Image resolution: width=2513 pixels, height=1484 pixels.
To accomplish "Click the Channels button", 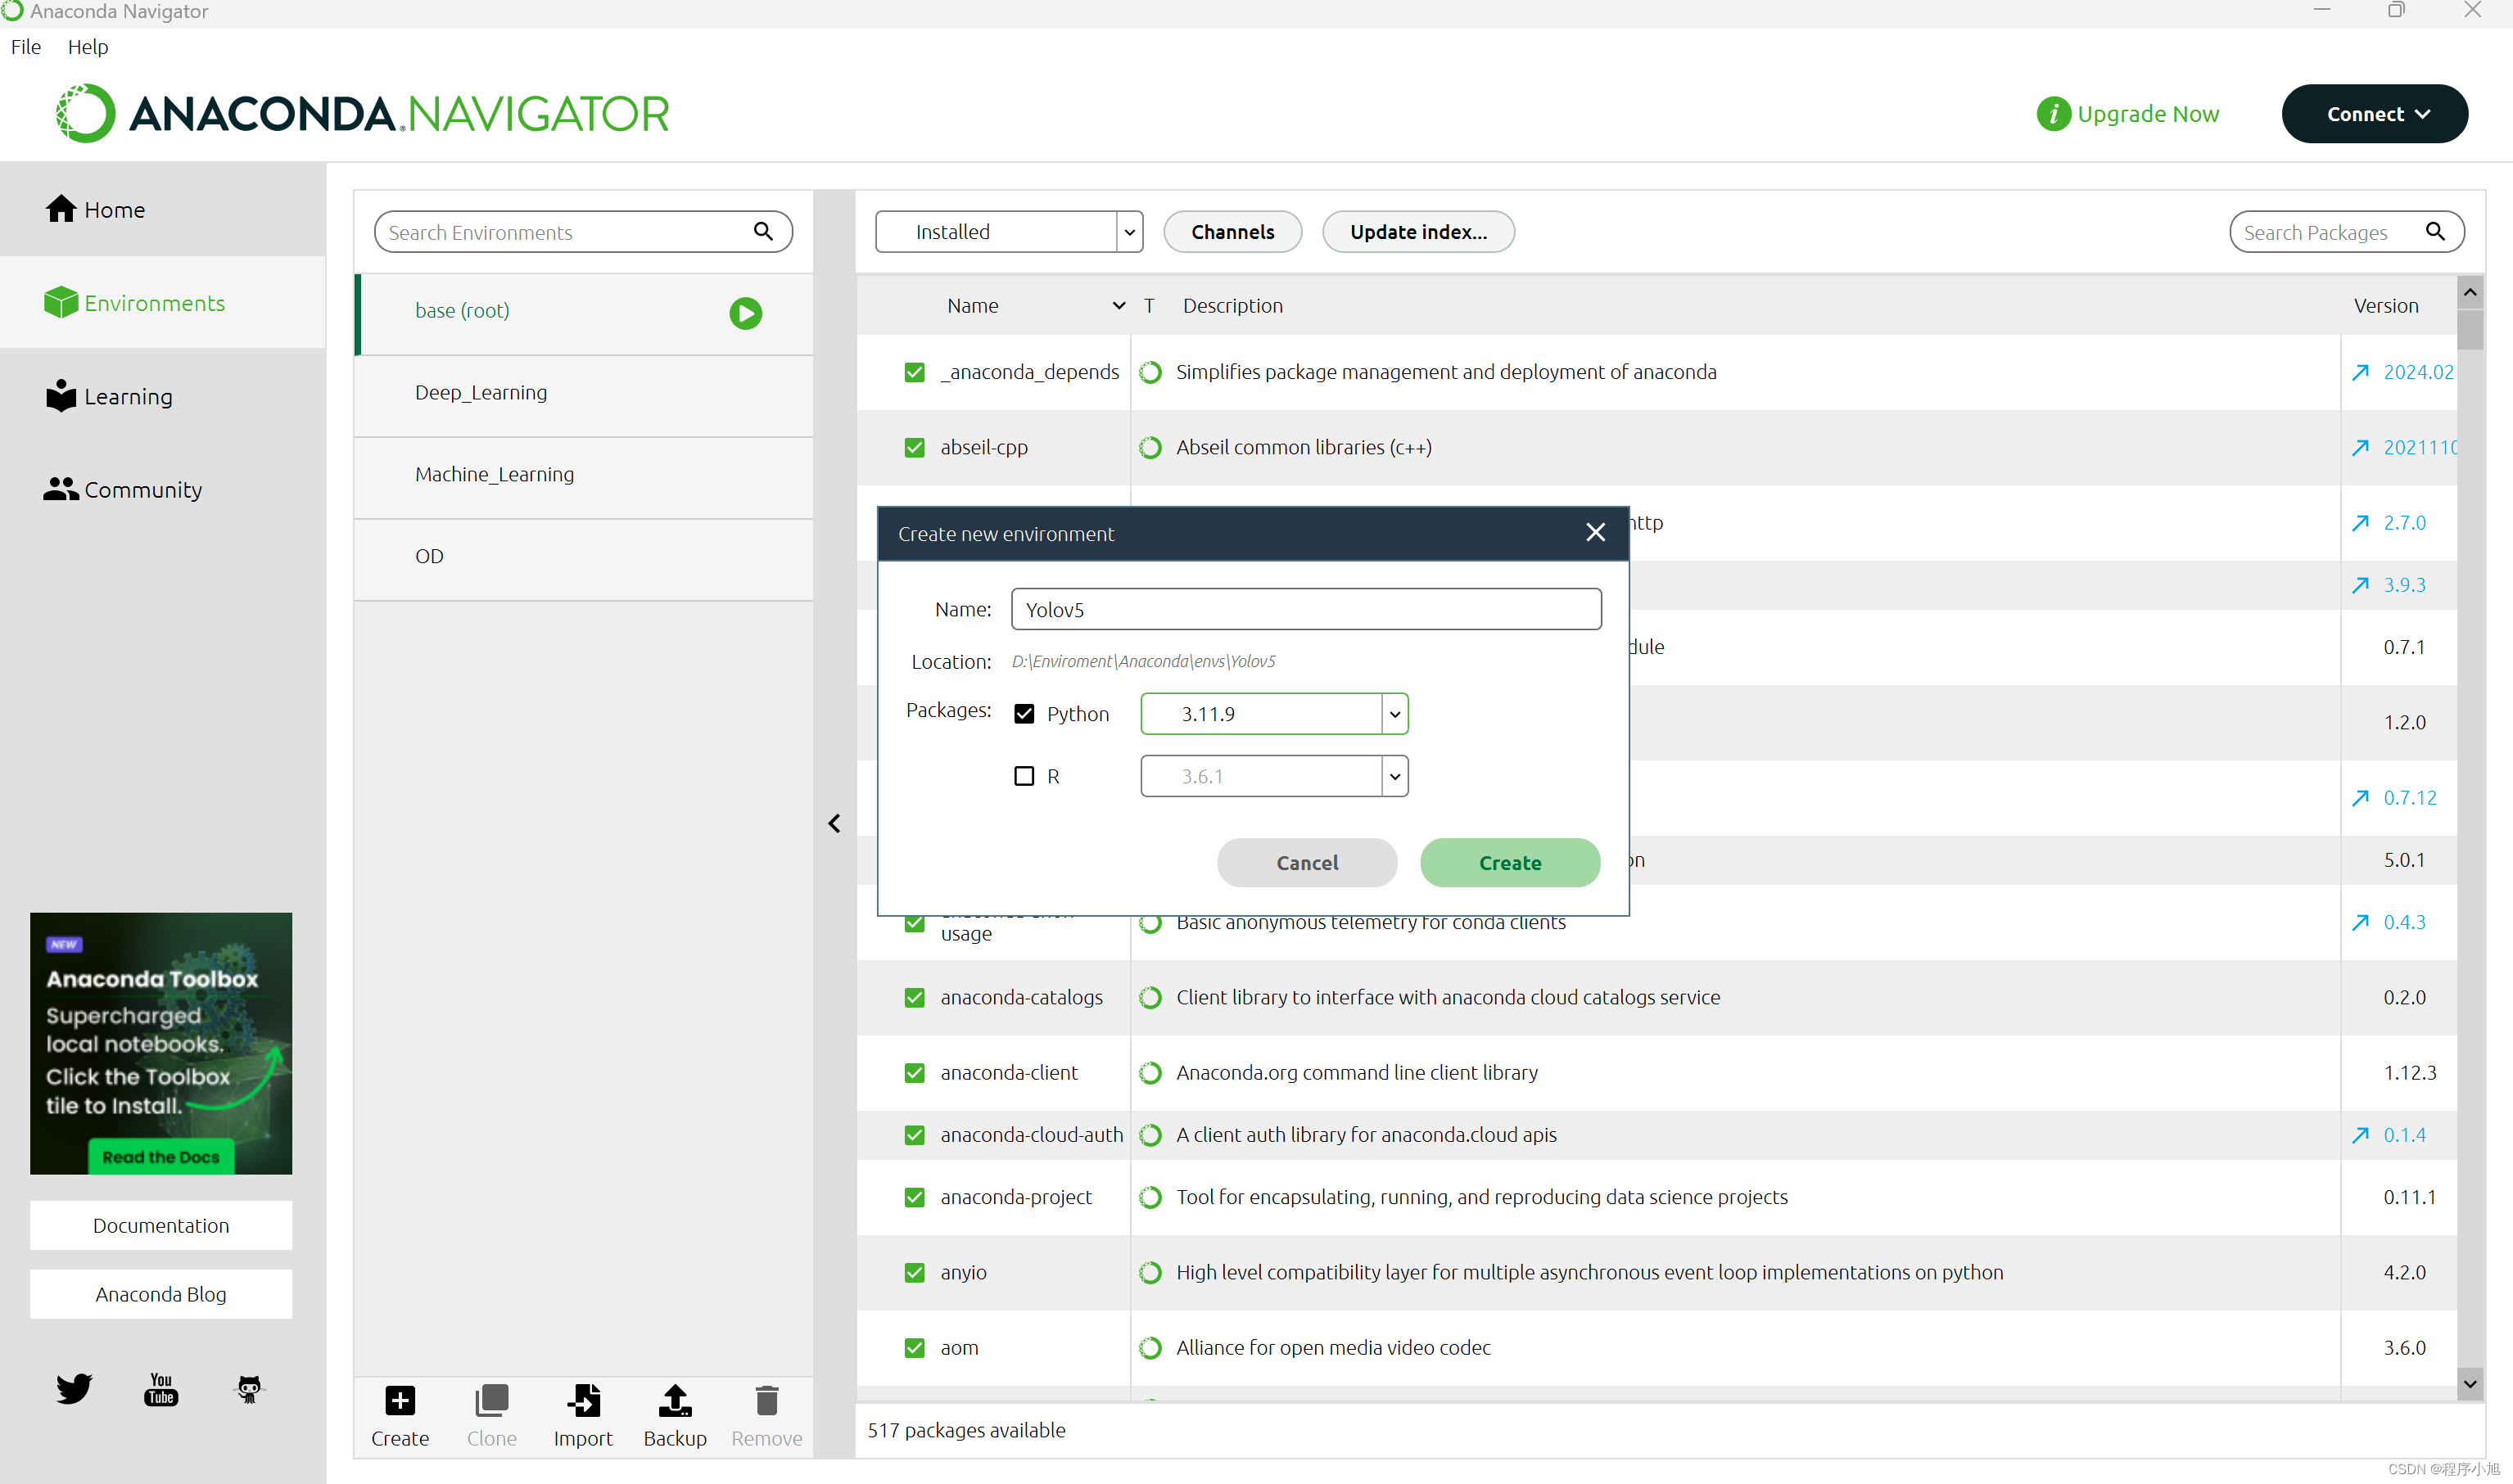I will (1232, 231).
